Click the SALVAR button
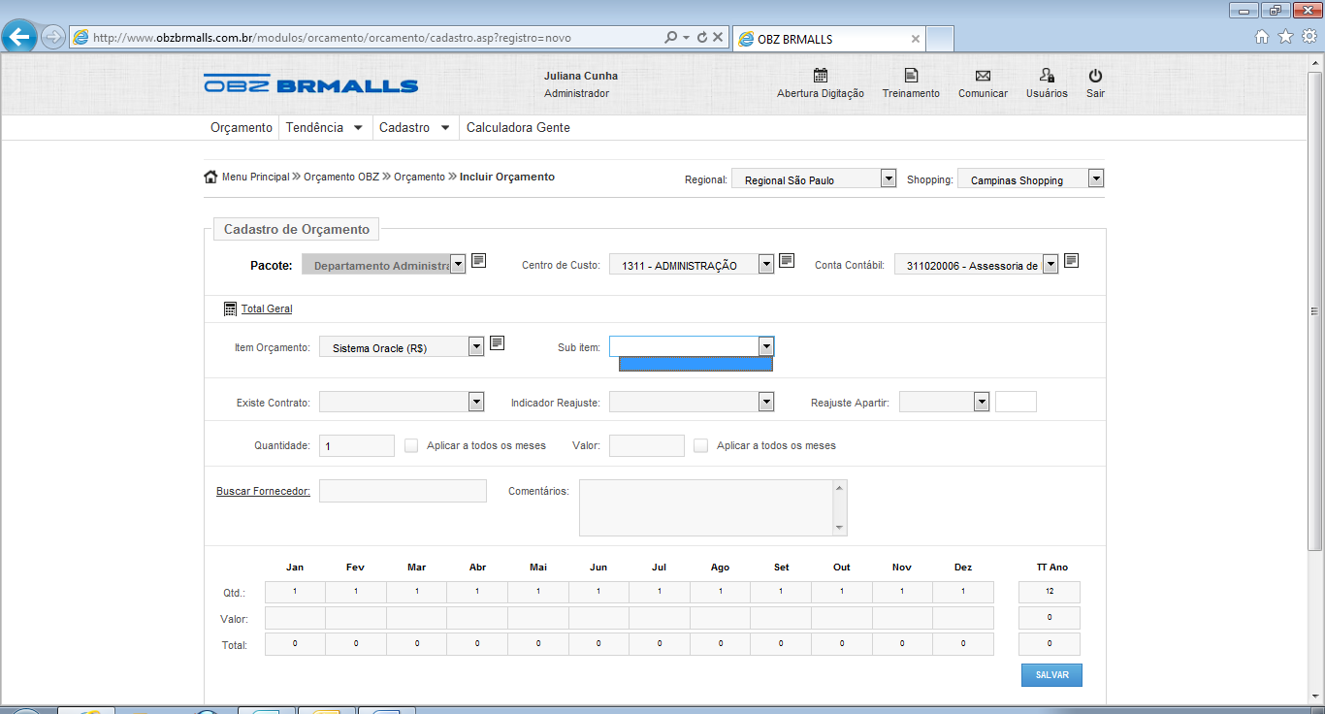Image resolution: width=1325 pixels, height=714 pixels. point(1051,674)
